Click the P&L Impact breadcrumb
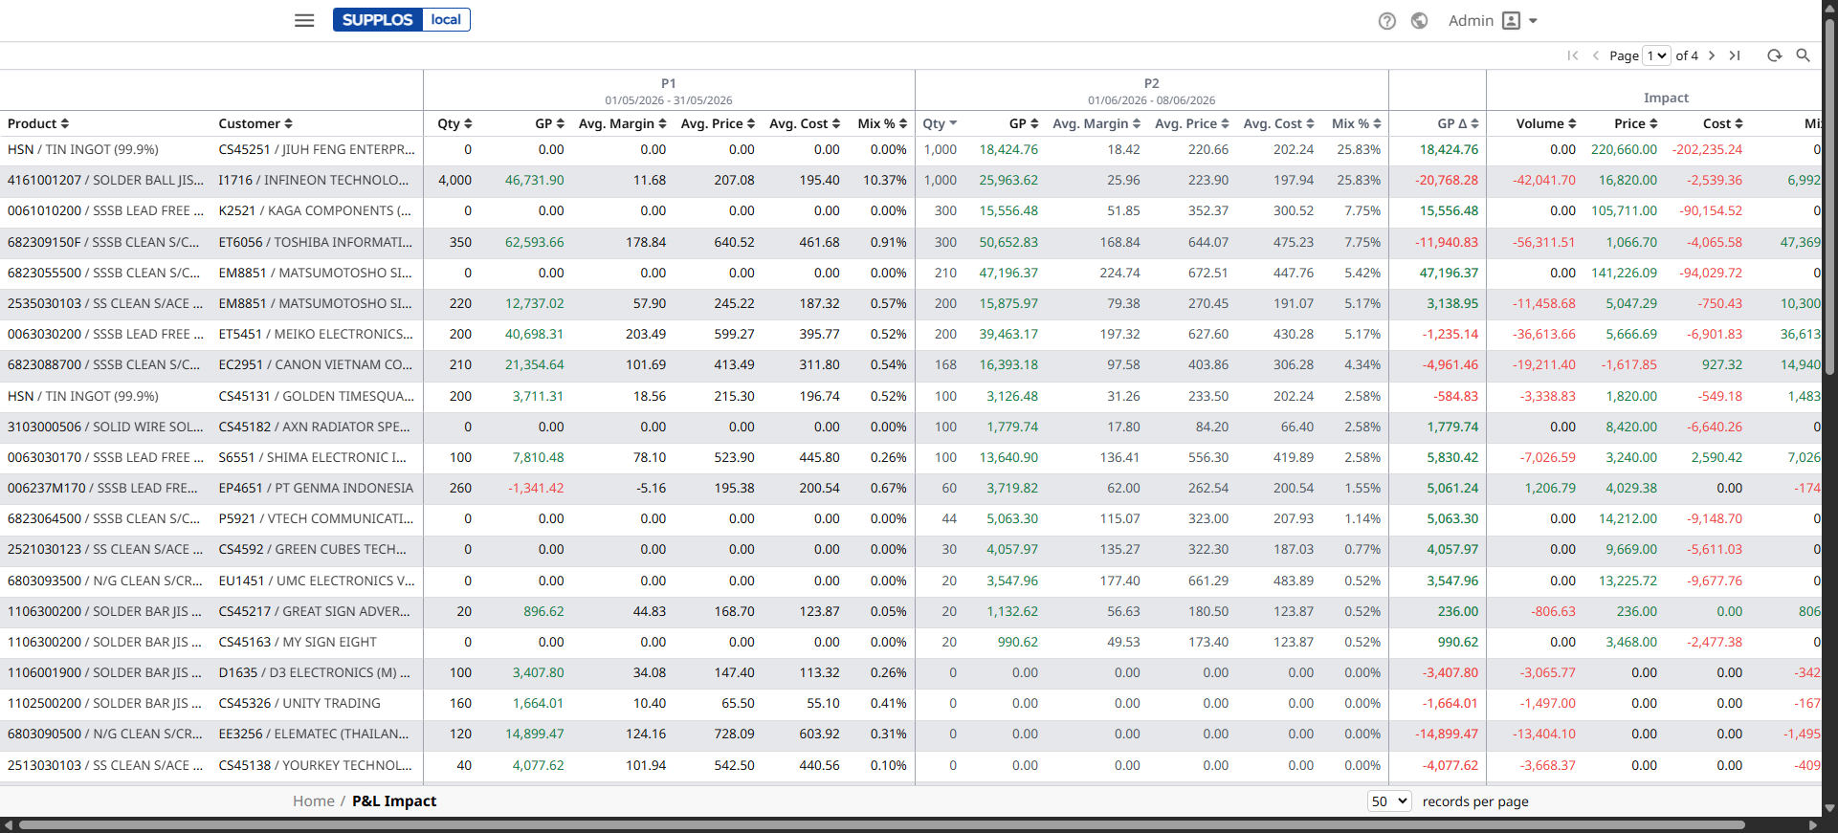The height and width of the screenshot is (833, 1838). tap(394, 801)
